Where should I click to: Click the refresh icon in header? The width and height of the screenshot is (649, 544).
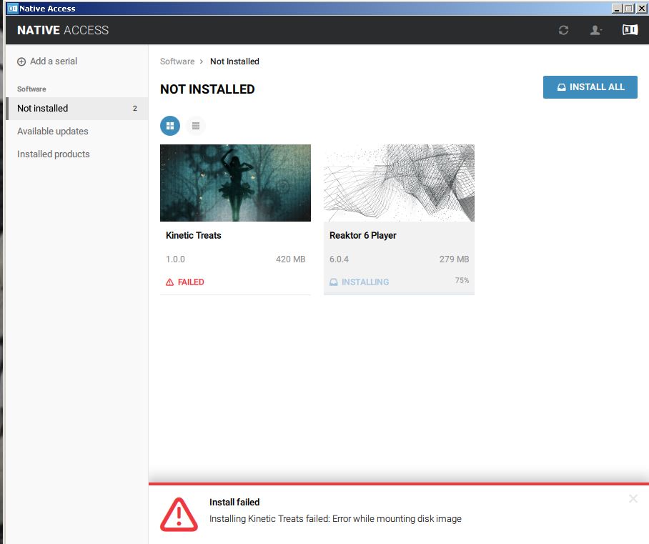[x=563, y=30]
